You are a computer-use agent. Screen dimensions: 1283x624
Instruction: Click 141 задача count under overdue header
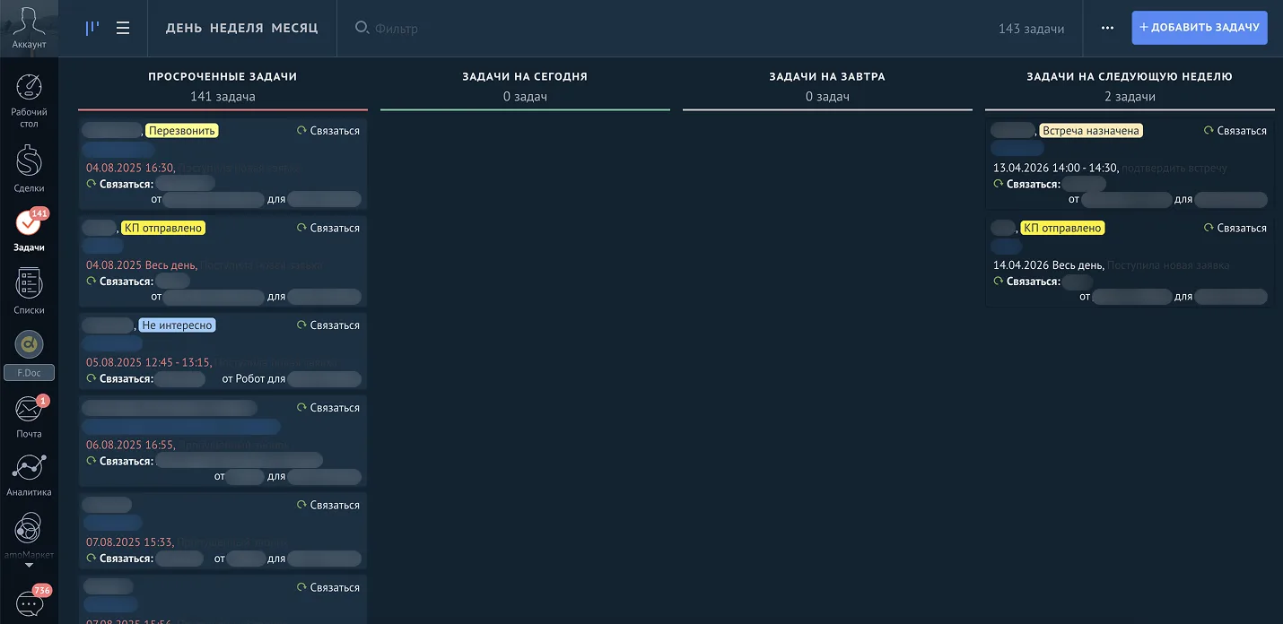click(x=223, y=97)
